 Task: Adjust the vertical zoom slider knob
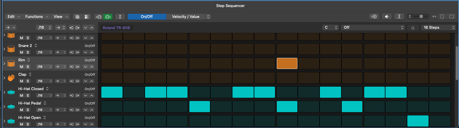421,17
